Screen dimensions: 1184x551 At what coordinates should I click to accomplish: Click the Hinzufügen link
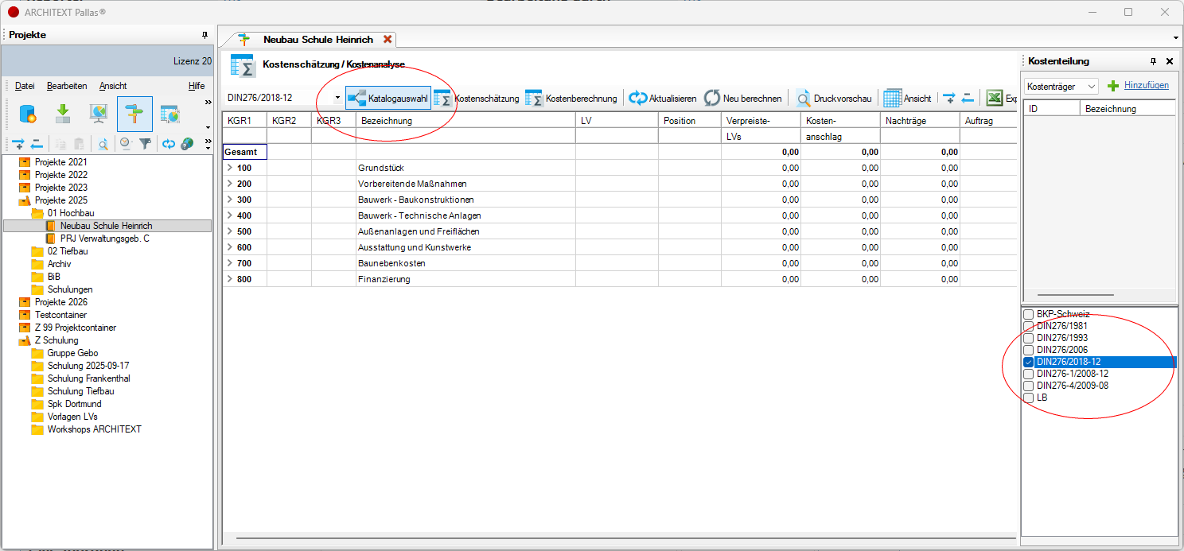(x=1147, y=85)
